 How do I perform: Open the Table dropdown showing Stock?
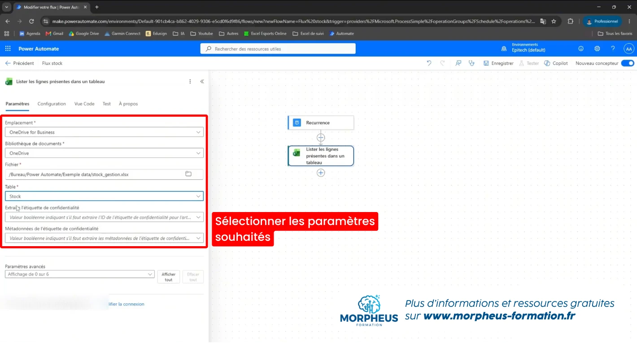104,196
